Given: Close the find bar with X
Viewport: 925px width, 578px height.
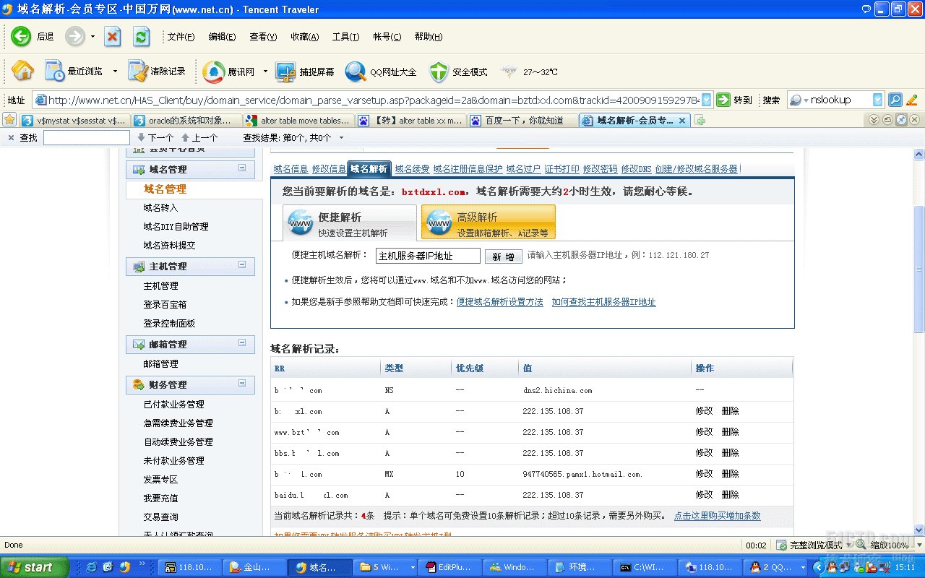Looking at the screenshot, I should pos(11,137).
